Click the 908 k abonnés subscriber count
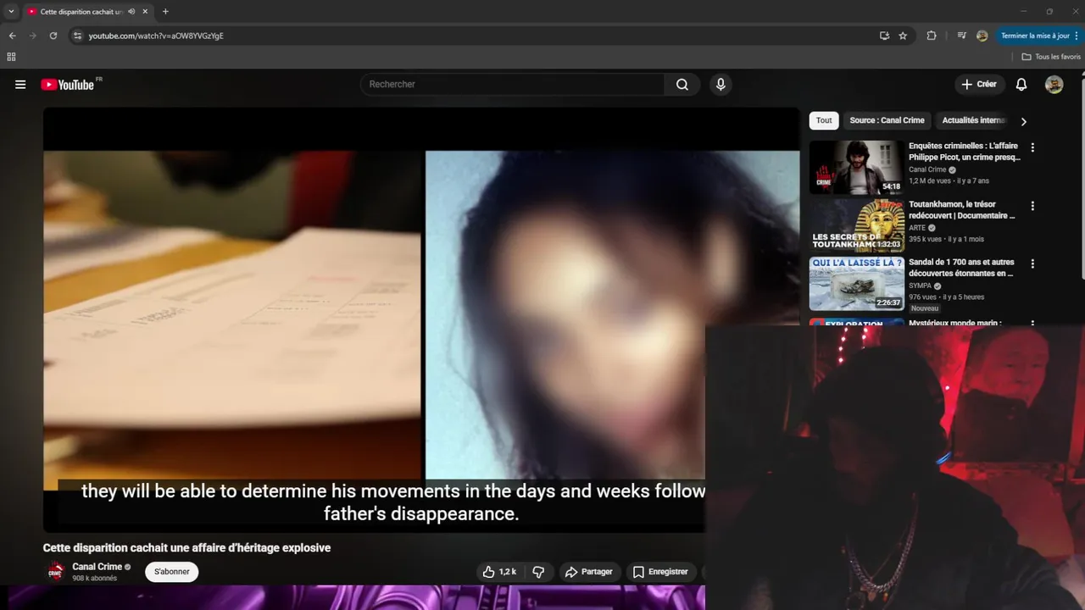The image size is (1085, 610). tap(94, 579)
